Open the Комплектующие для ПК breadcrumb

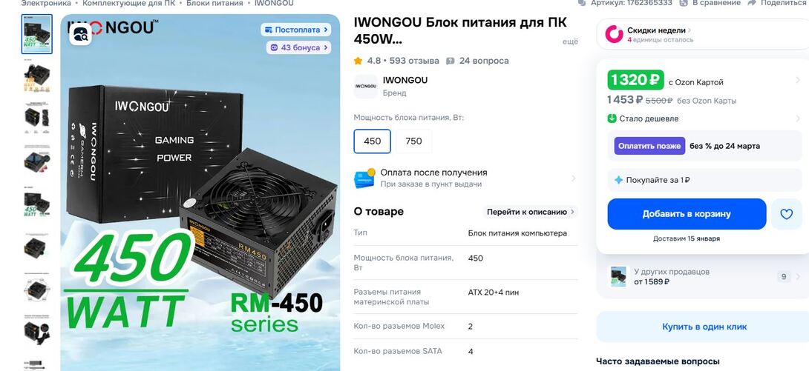coord(128,3)
